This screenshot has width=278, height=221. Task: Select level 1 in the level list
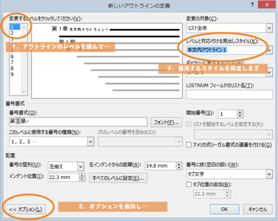(15, 27)
